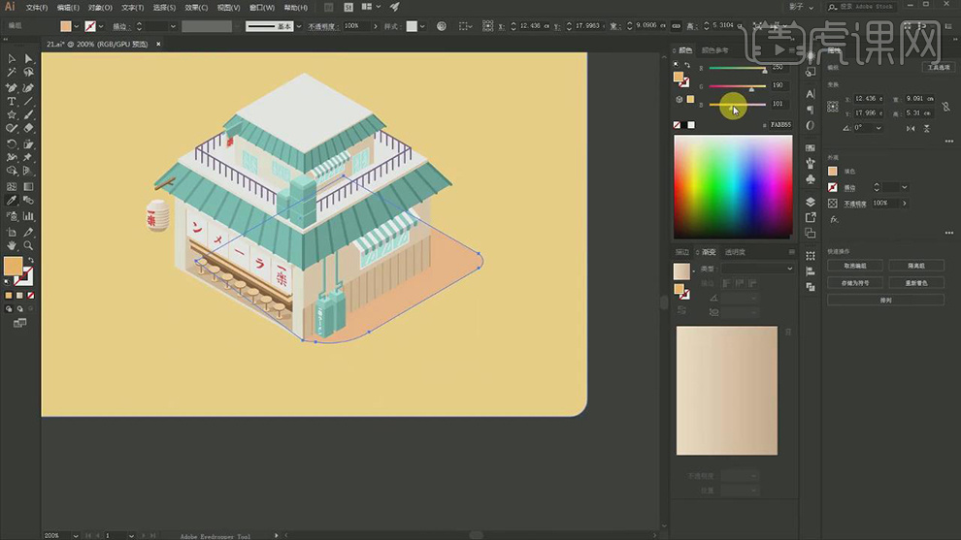
Task: Select the Selection tool arrow
Action: point(12,59)
